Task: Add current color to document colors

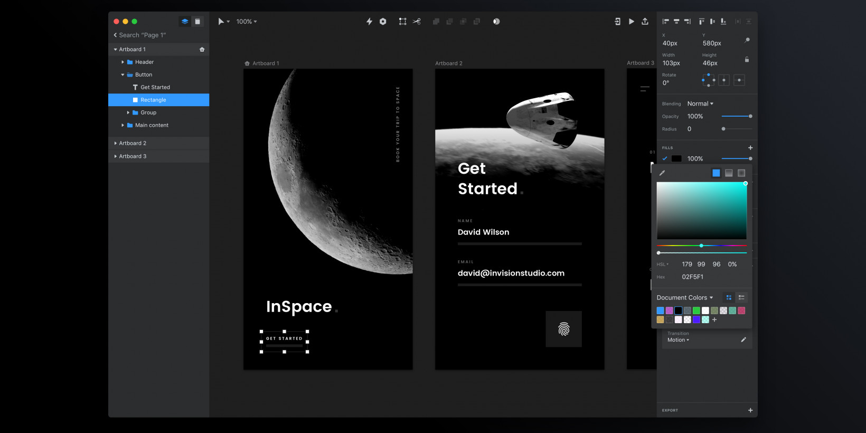Action: 714,319
